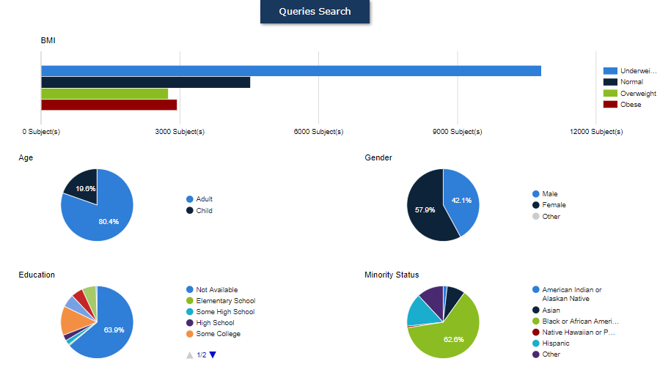Image resolution: width=671 pixels, height=383 pixels.
Task: Click the Elementary School legend marker
Action: (190, 301)
